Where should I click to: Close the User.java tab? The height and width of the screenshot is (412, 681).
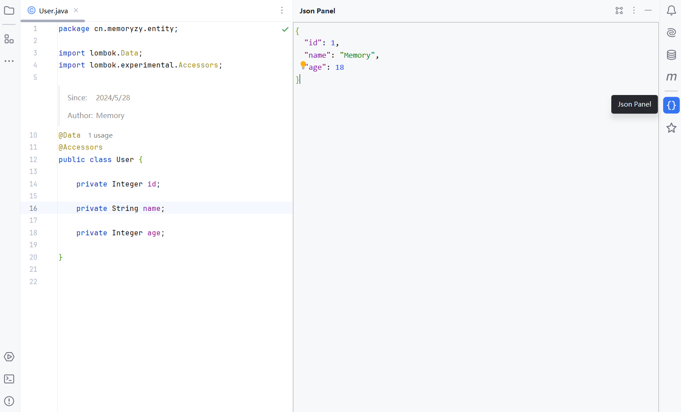[x=75, y=10]
